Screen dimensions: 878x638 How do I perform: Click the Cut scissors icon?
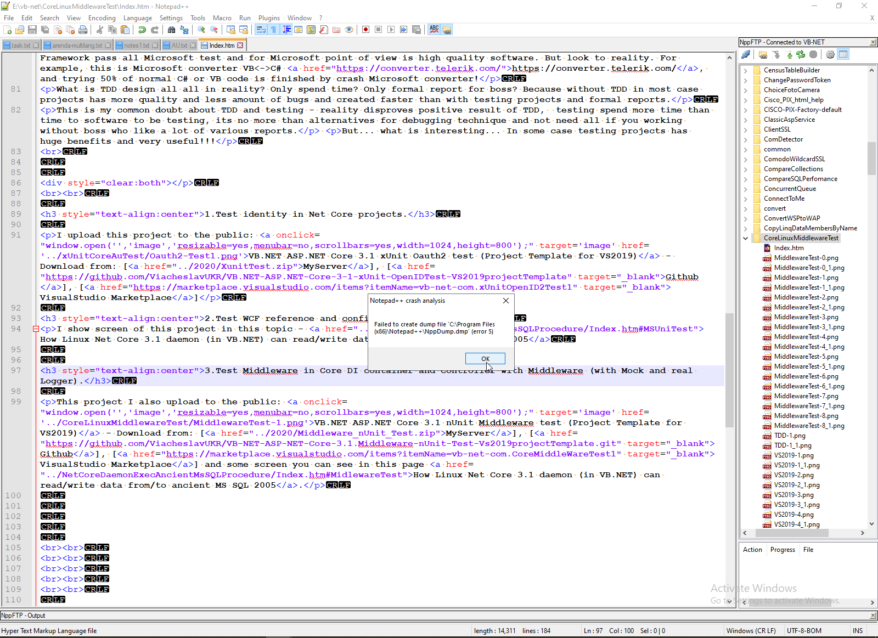99,30
